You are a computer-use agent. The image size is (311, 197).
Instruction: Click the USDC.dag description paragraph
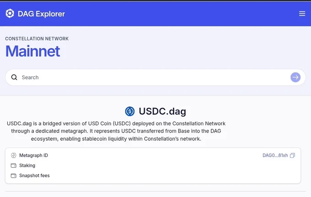coord(116,131)
